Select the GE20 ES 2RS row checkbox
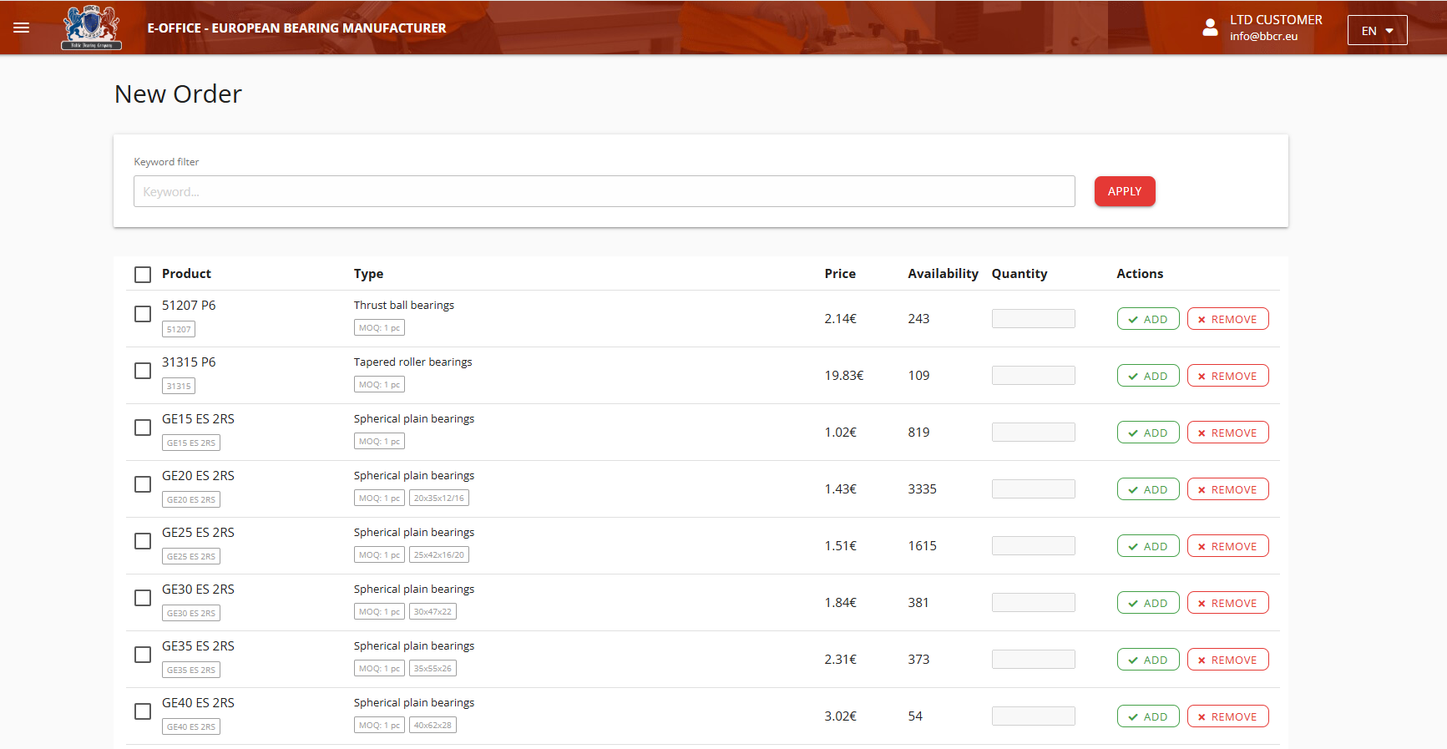Viewport: 1447px width, 749px height. (143, 484)
